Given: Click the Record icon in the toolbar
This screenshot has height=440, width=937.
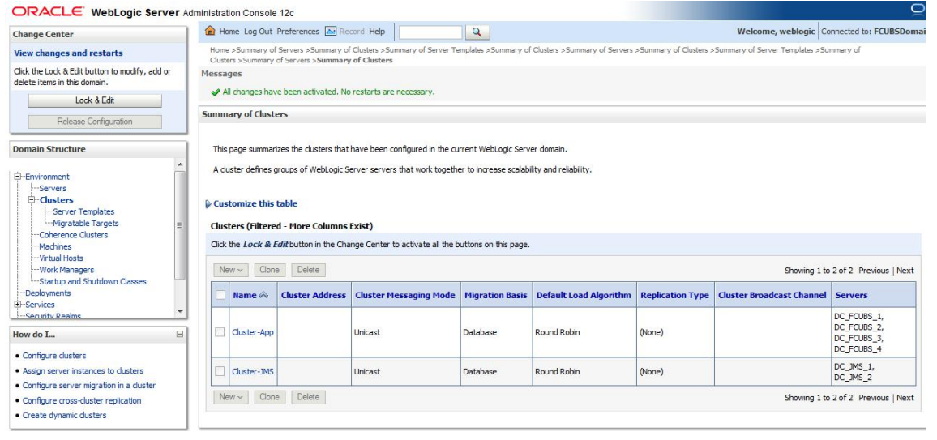Looking at the screenshot, I should pyautogui.click(x=331, y=32).
